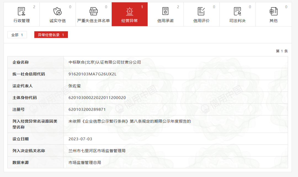The image size is (298, 177).
Task: Click the count 2 on 行政管理 tab
Action: [x=34, y=7]
